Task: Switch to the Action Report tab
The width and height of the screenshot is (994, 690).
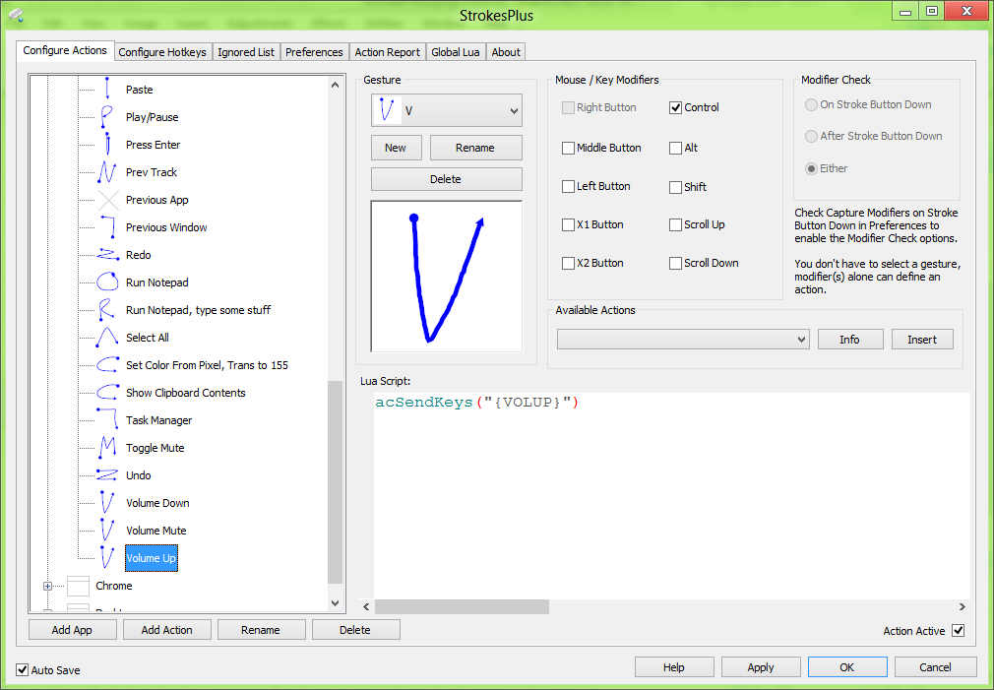Action: click(x=388, y=52)
